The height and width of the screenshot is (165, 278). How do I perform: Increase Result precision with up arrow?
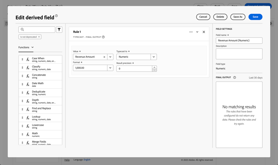click(x=155, y=67)
